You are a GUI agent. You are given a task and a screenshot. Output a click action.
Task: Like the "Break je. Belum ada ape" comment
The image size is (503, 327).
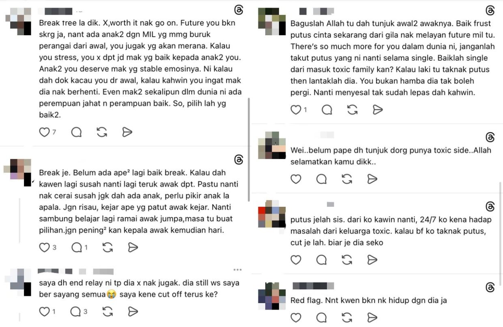[44, 247]
